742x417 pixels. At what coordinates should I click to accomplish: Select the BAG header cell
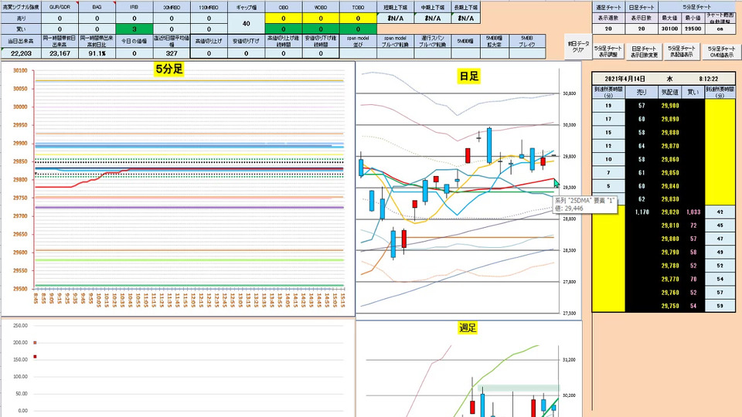coord(97,7)
